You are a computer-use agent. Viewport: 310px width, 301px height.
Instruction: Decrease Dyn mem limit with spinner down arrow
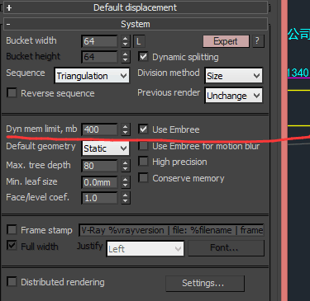126,133
